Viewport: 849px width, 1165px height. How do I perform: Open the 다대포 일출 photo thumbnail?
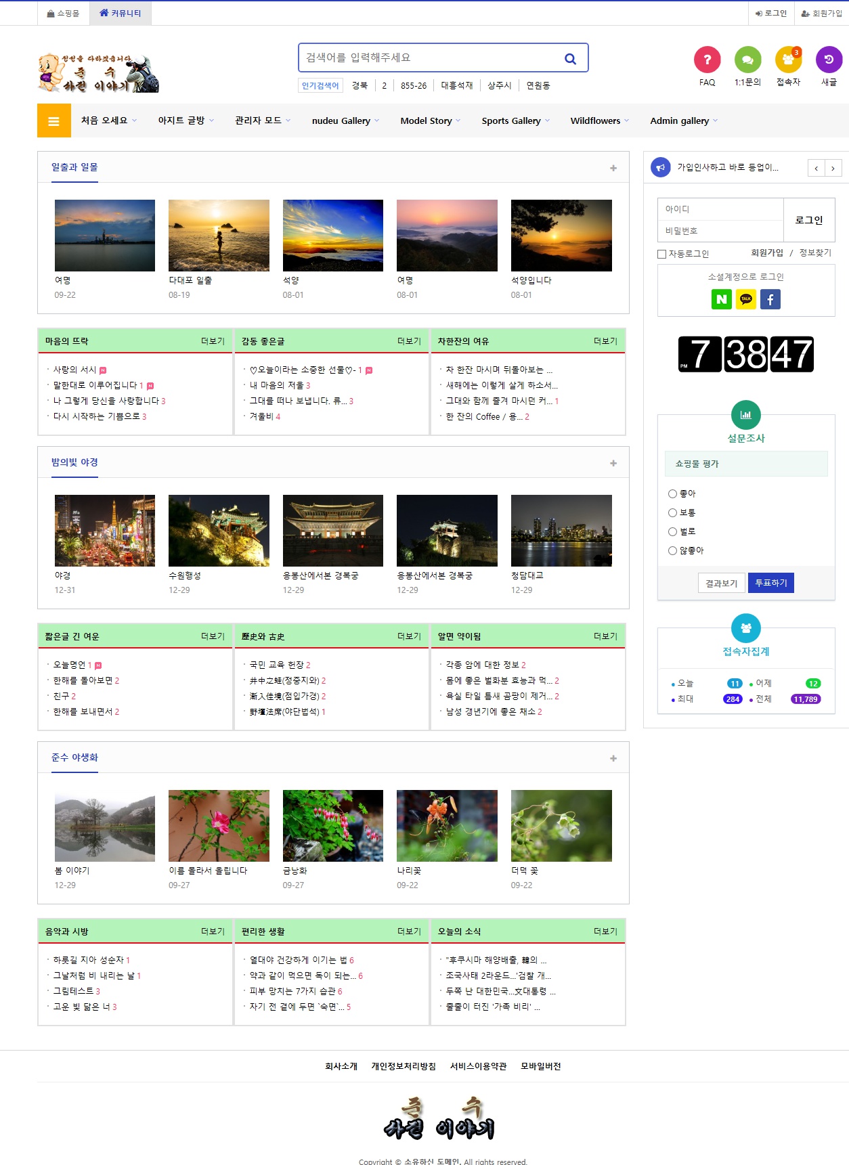[219, 236]
